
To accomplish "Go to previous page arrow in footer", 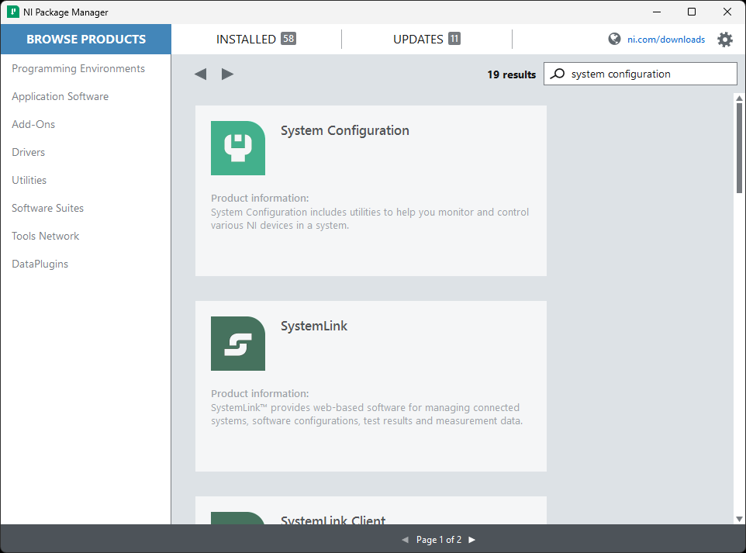I will 405,540.
